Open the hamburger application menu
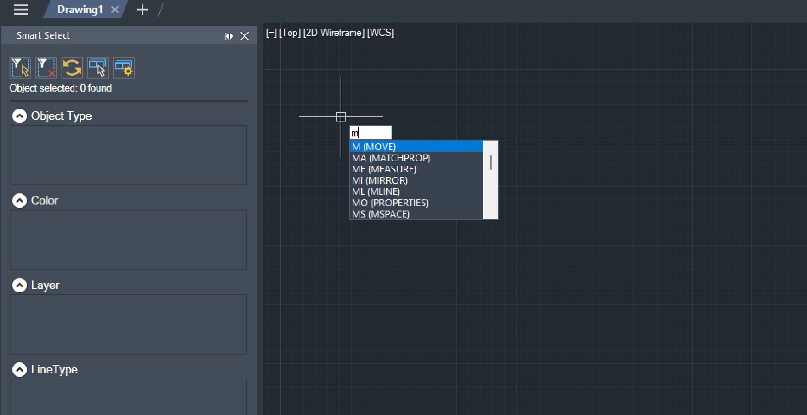Screen dimensions: 807x415 (x=21, y=10)
